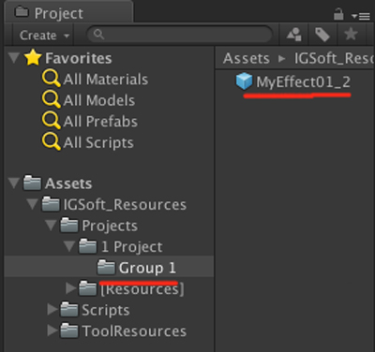Toggle the Project panel lock icon
This screenshot has height=352, width=375.
pyautogui.click(x=338, y=14)
